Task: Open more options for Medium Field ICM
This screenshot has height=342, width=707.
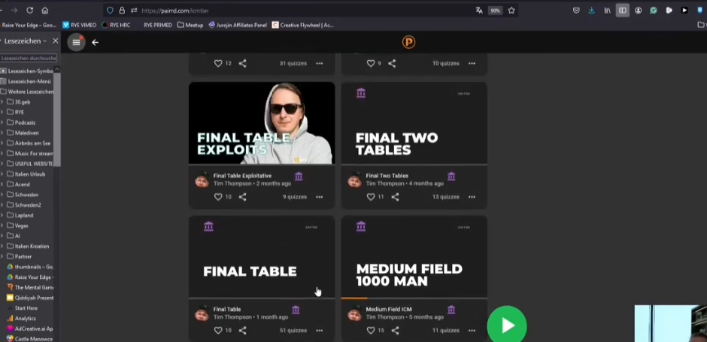Action: coord(472,330)
